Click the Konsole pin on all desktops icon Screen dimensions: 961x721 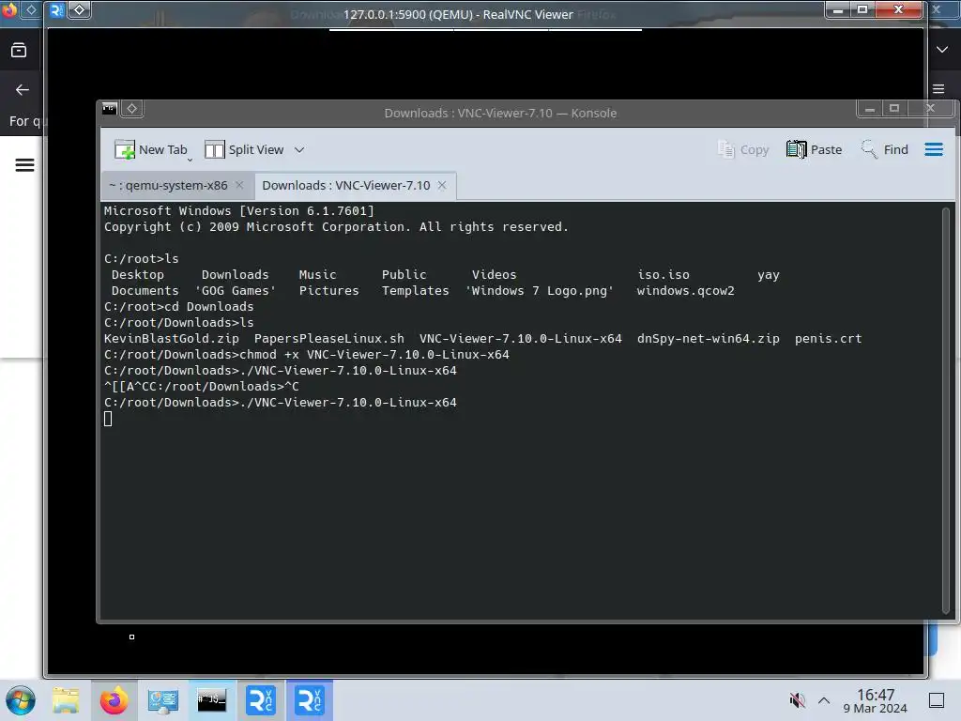131,109
